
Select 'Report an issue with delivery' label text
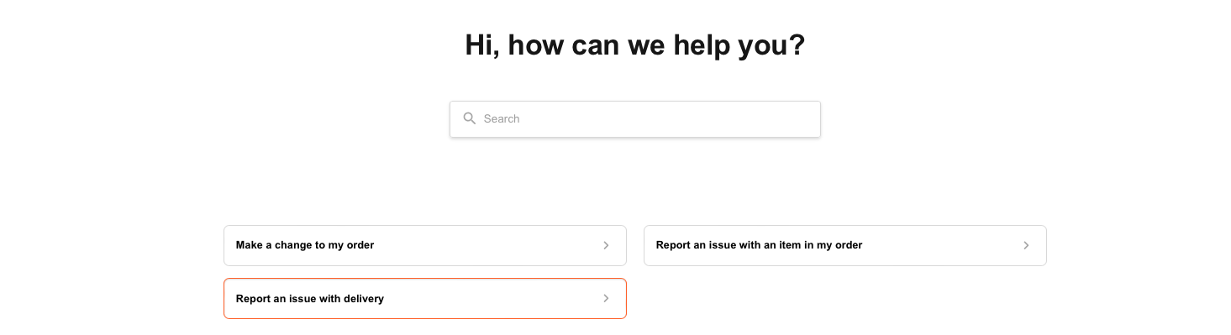point(310,298)
